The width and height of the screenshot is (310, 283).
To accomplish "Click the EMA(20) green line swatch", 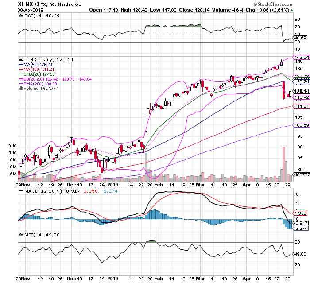I will 21,74.
